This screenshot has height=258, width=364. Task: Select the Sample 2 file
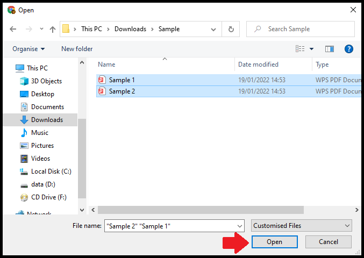click(229, 91)
